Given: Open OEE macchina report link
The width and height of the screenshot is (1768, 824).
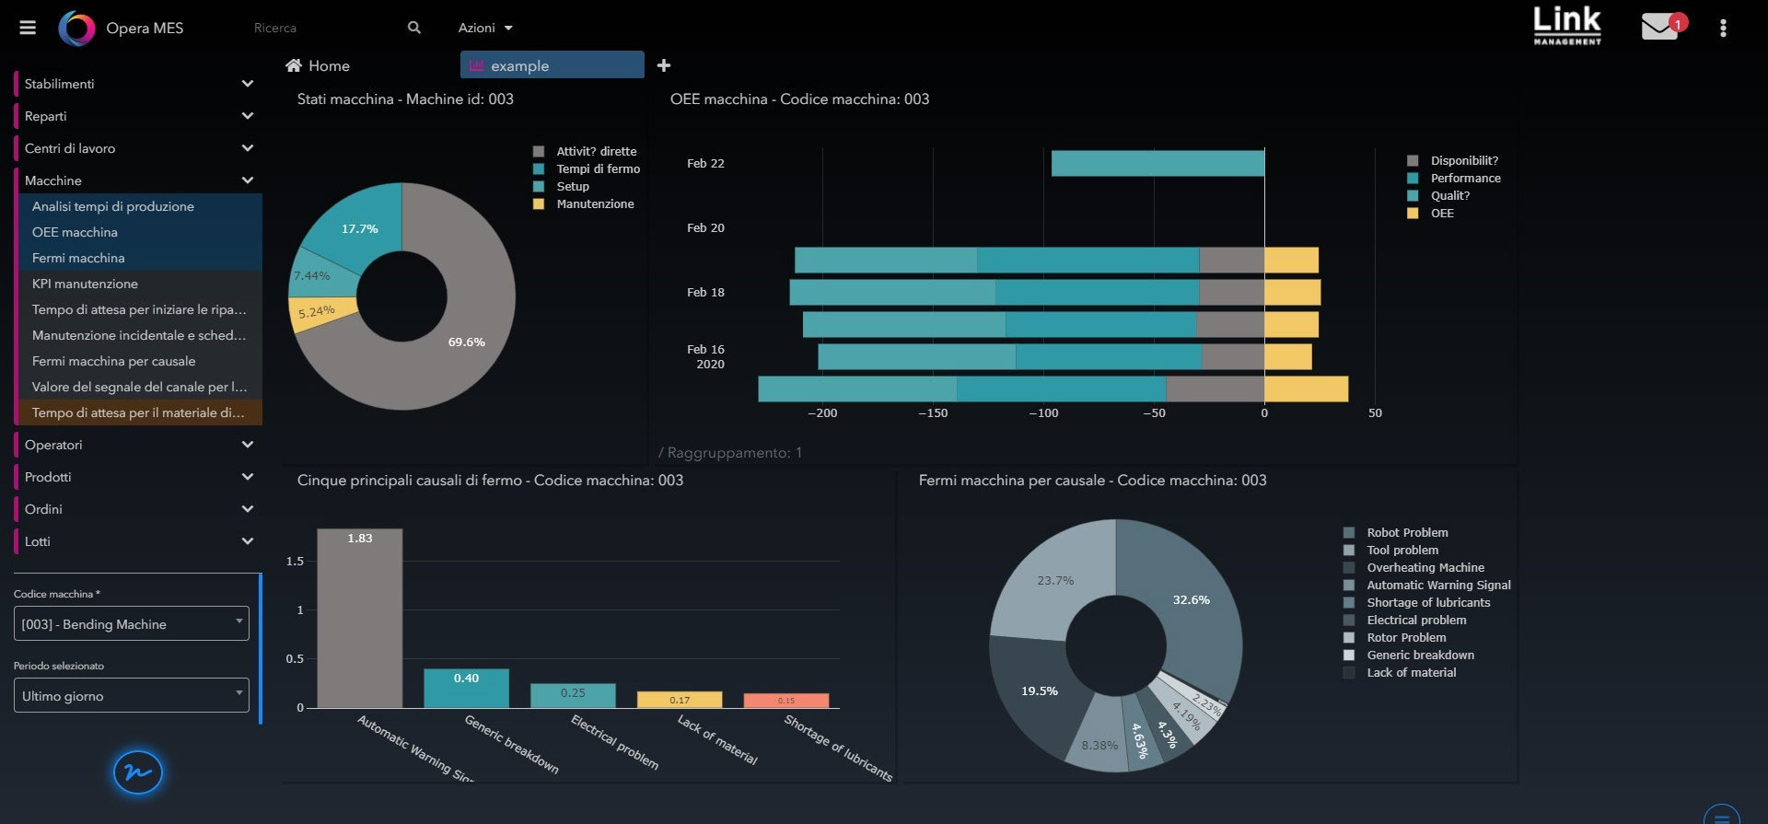Looking at the screenshot, I should point(75,232).
